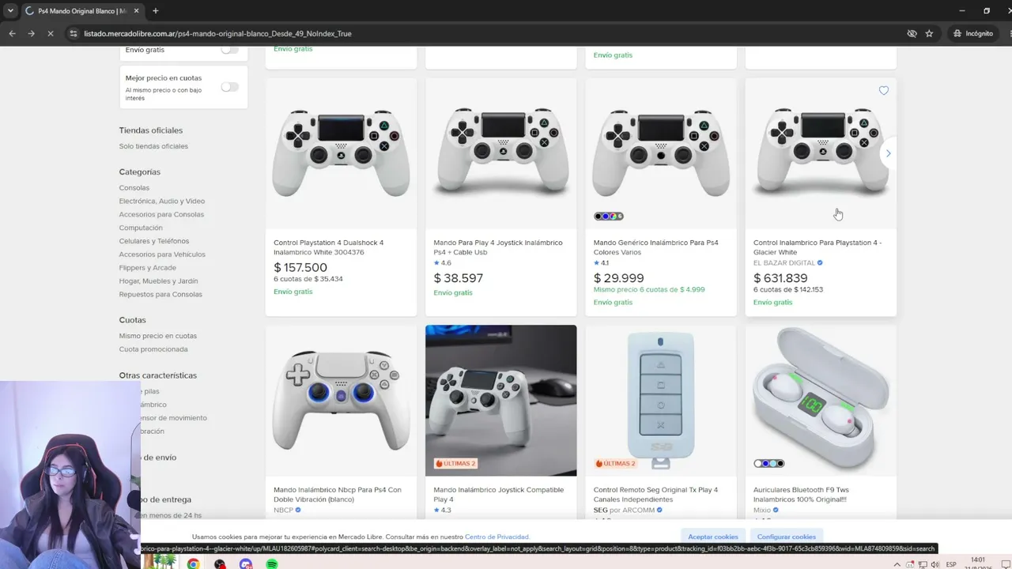Open Accesorios para Vehículos category

[162, 254]
